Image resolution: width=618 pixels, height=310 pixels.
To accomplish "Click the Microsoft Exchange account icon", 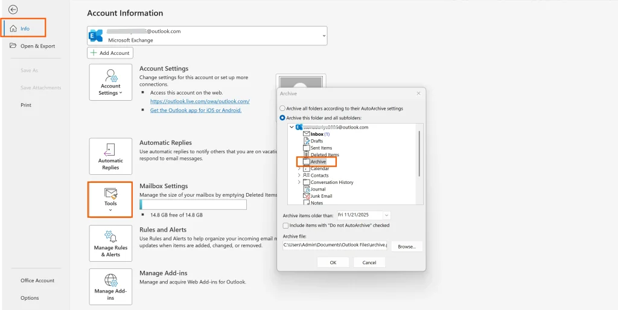I will point(96,36).
